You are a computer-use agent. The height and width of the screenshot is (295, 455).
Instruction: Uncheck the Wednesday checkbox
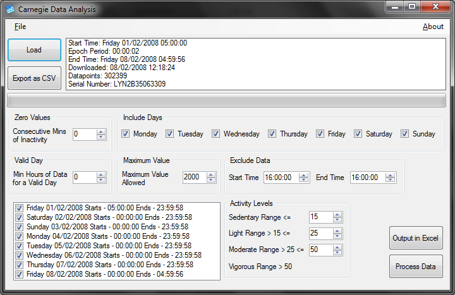coord(215,134)
